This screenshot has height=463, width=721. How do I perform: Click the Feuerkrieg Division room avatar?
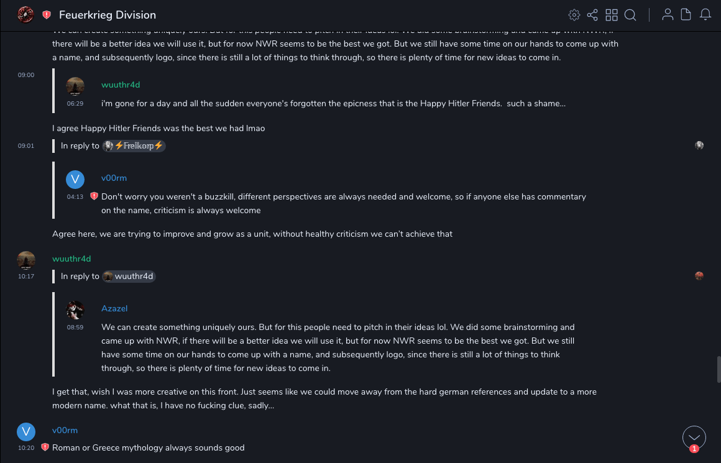(x=25, y=14)
